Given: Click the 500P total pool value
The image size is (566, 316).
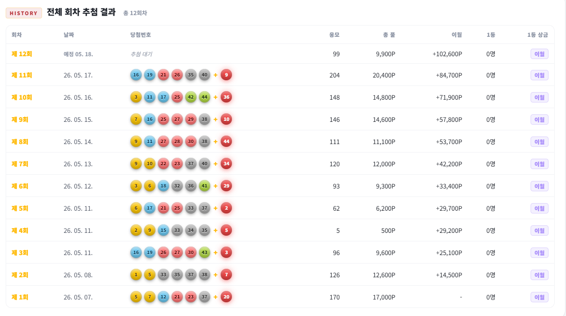Looking at the screenshot, I should pyautogui.click(x=388, y=231).
